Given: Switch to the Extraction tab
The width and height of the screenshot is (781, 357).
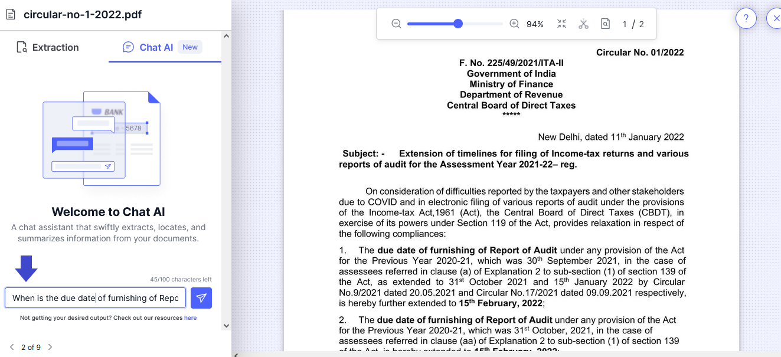Looking at the screenshot, I should 47,47.
